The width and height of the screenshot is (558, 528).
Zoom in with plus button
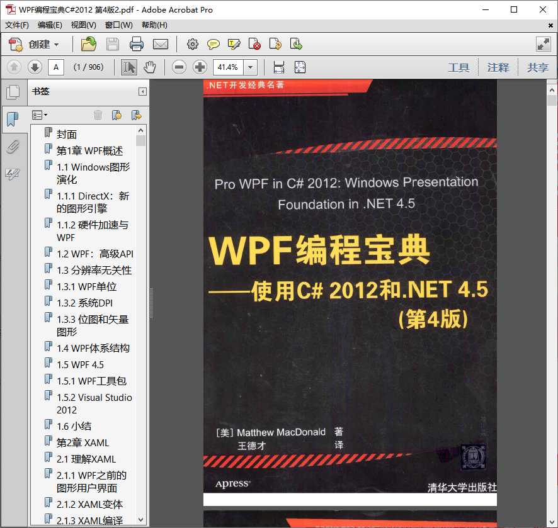pyautogui.click(x=200, y=67)
